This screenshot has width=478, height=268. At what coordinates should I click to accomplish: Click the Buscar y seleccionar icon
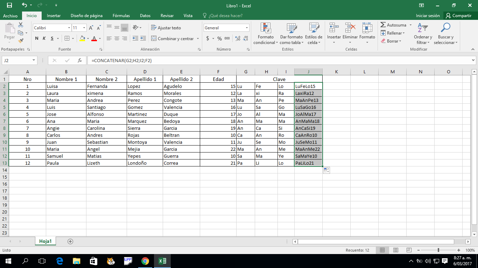pyautogui.click(x=445, y=33)
